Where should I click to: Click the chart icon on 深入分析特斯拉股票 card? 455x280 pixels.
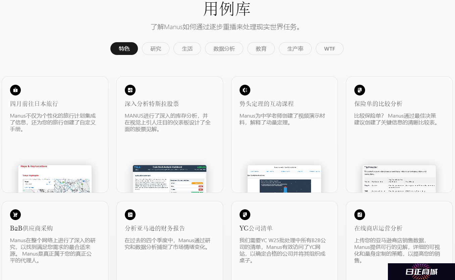click(130, 90)
